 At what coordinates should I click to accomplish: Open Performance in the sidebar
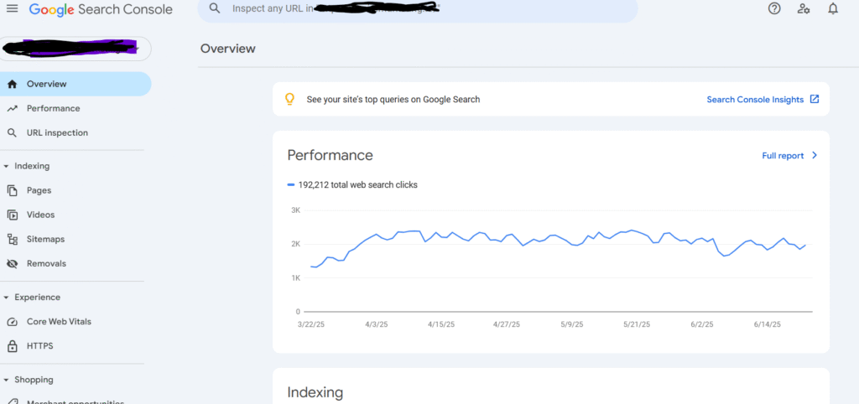coord(75,108)
